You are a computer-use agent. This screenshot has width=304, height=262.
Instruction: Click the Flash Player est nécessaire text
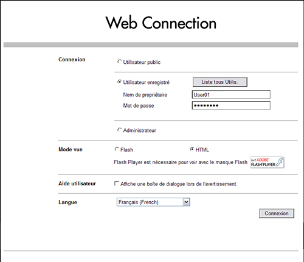coord(181,162)
